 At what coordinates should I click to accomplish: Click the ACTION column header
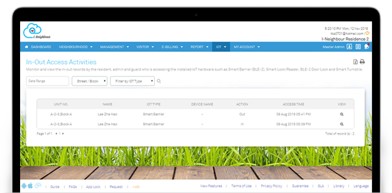tap(242, 104)
